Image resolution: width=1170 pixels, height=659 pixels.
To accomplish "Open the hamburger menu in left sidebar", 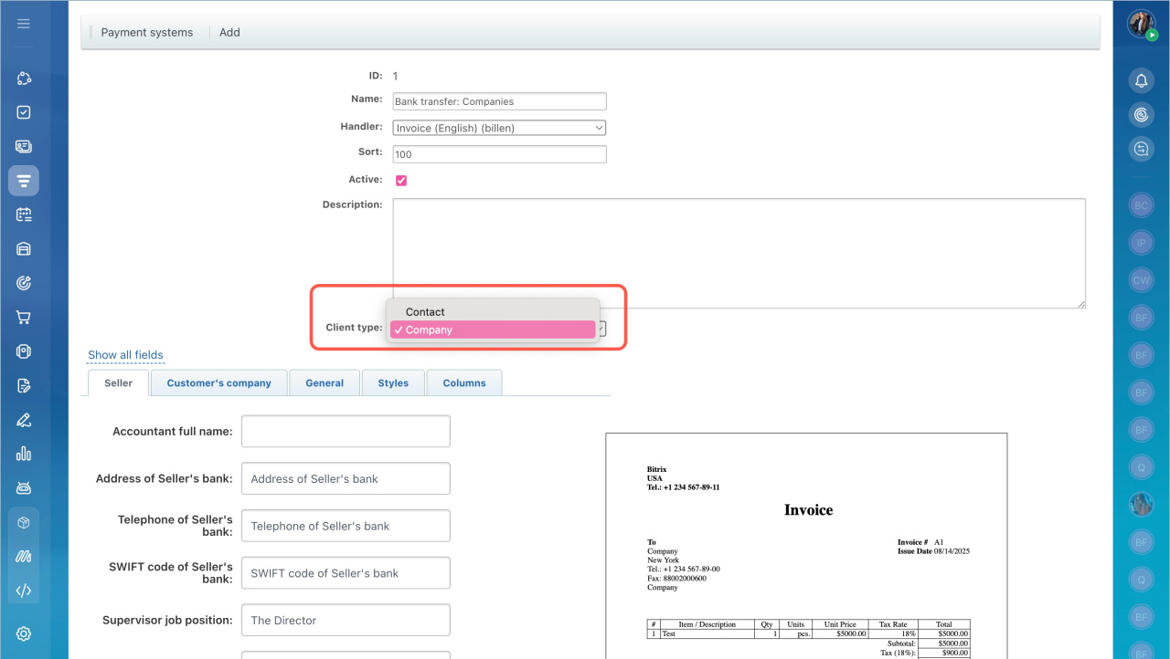I will point(24,24).
